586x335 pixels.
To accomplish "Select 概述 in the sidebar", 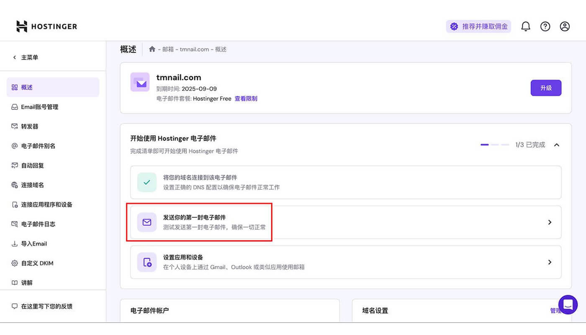I will point(53,87).
